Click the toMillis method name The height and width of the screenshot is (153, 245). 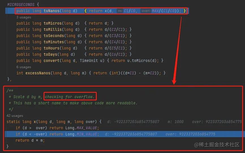coord(53,29)
